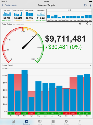Click the 282K delta label for May
This screenshot has width=93, height=125.
(x=38, y=113)
